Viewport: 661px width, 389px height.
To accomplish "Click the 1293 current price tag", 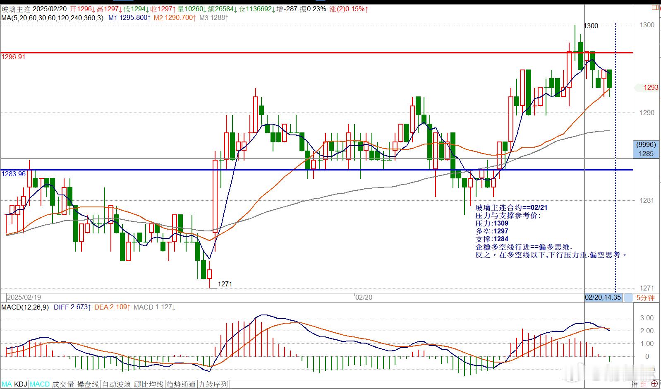I will (651, 87).
